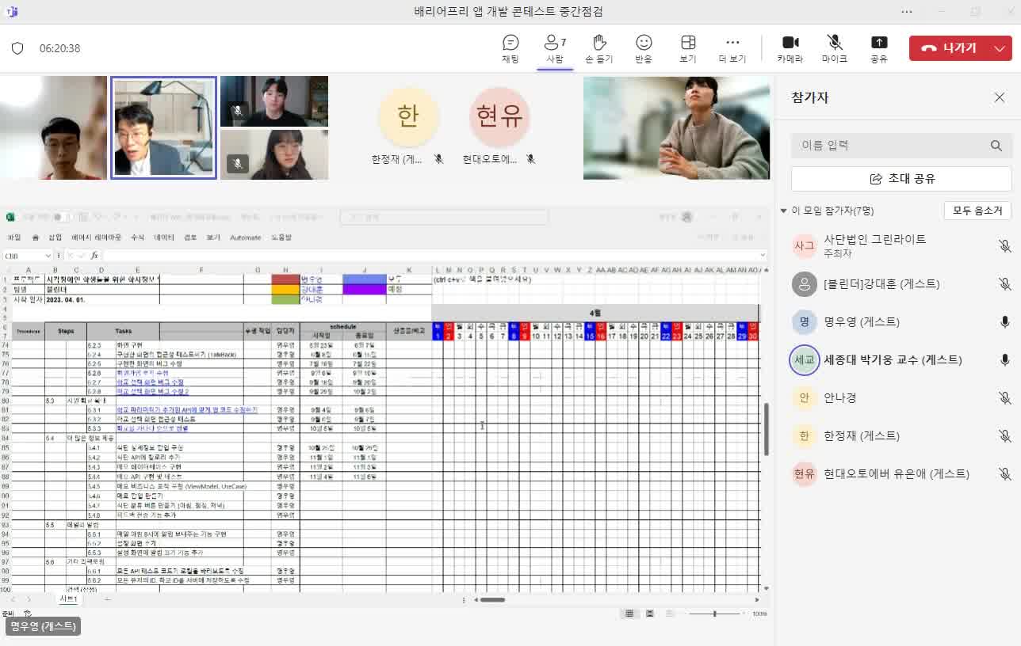Click mic icon for 현대오토에버 유은애
Image resolution: width=1021 pixels, height=646 pixels.
pos(1004,474)
